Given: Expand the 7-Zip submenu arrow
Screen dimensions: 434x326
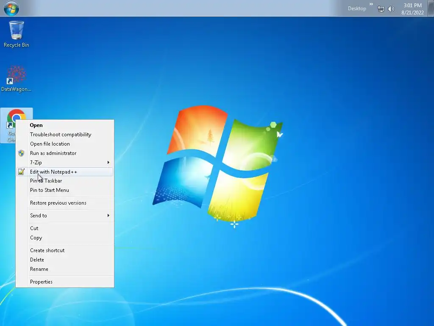Looking at the screenshot, I should point(108,163).
